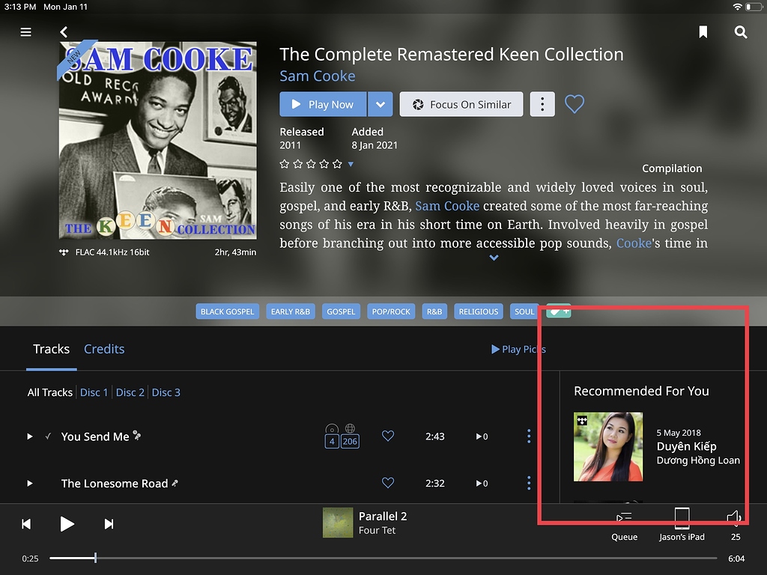Click the Play Picks link

point(518,349)
